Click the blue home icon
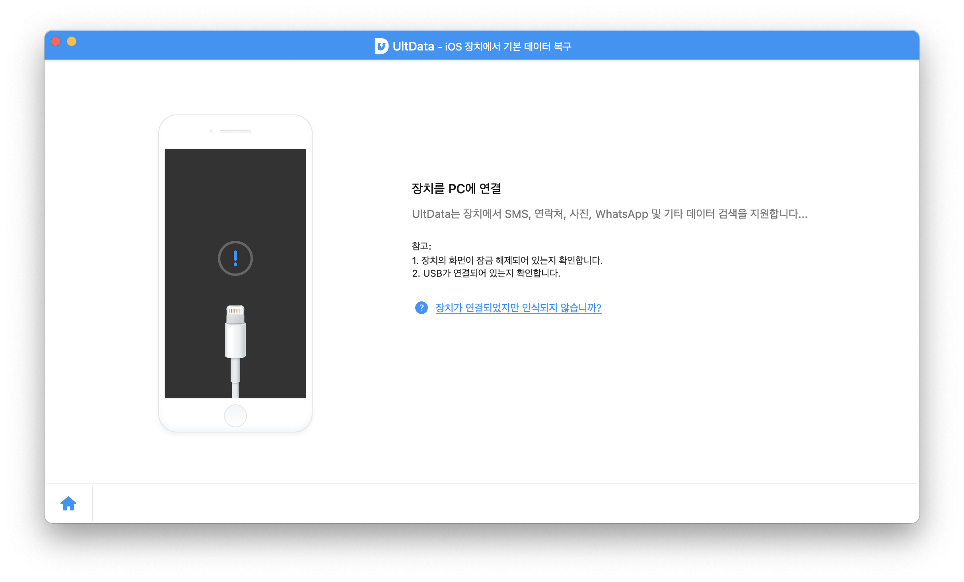The width and height of the screenshot is (964, 582). pos(68,503)
